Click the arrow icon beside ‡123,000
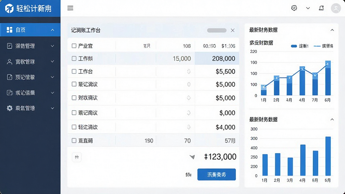The width and height of the screenshot is (345, 194). tap(192, 157)
